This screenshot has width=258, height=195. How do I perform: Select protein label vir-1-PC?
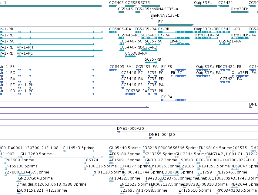(x=25, y=91)
